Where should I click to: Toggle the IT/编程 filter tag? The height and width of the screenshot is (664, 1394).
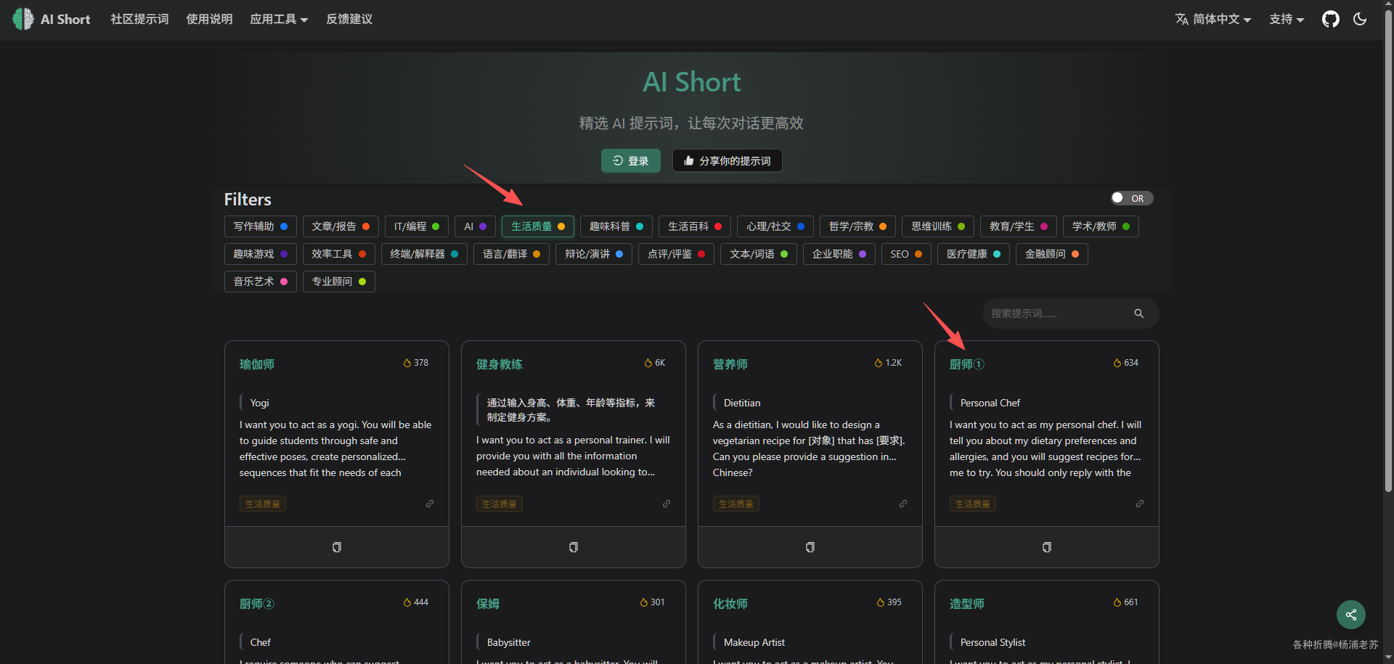tap(417, 226)
